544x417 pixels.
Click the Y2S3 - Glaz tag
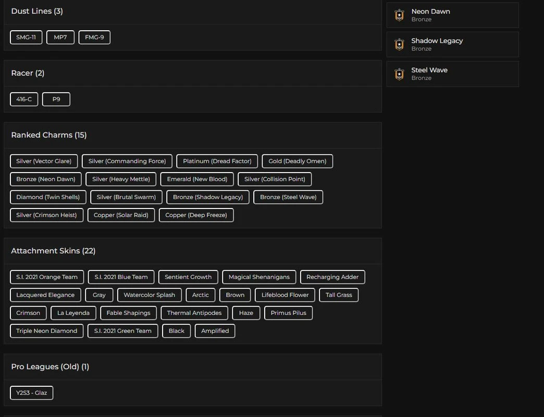click(31, 393)
